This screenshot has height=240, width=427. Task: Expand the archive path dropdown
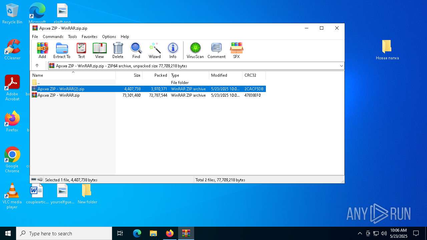pos(341,66)
